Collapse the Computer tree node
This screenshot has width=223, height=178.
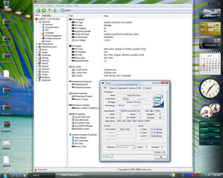pyautogui.click(x=37, y=22)
